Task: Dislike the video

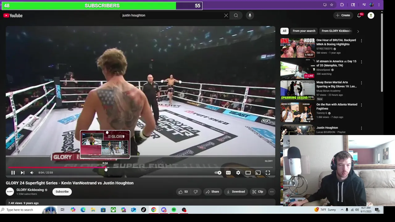Action: coord(196,192)
